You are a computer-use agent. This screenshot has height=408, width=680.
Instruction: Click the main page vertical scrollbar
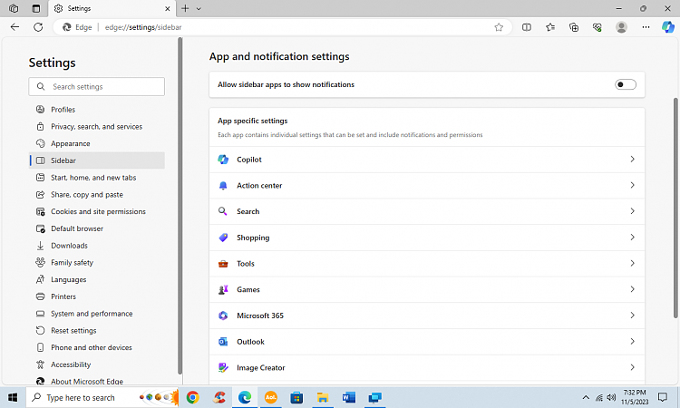[675, 209]
